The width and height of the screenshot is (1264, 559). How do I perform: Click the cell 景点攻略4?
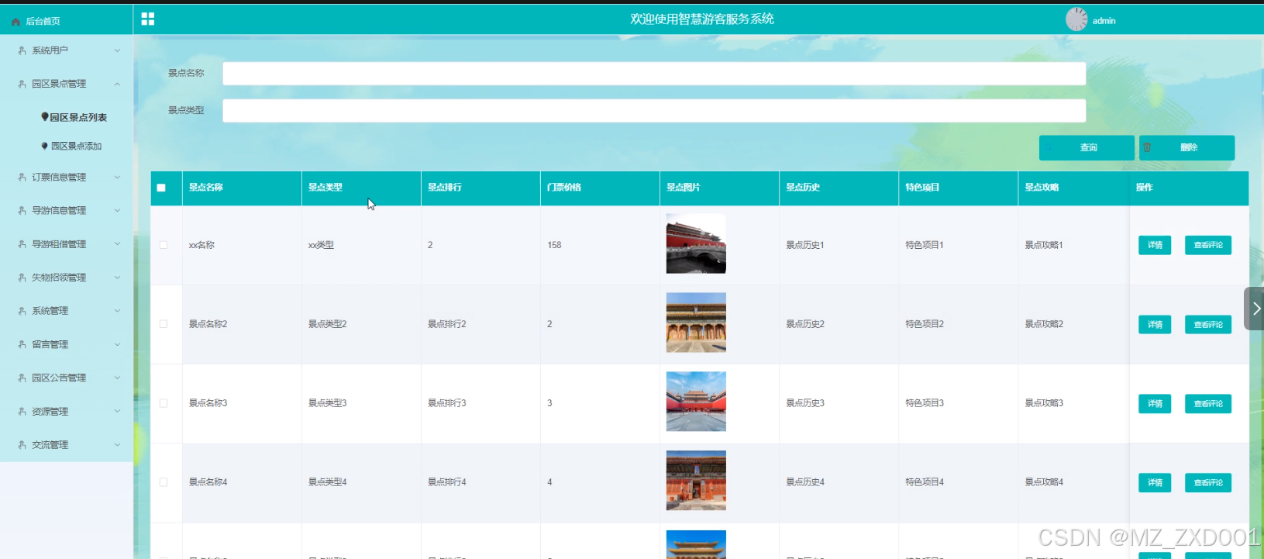point(1044,482)
